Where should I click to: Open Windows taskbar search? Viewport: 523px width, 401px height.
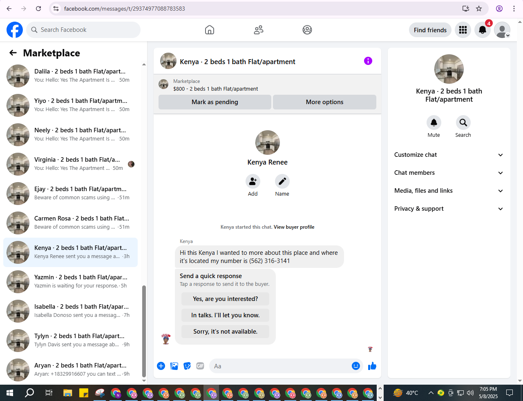[x=29, y=393]
